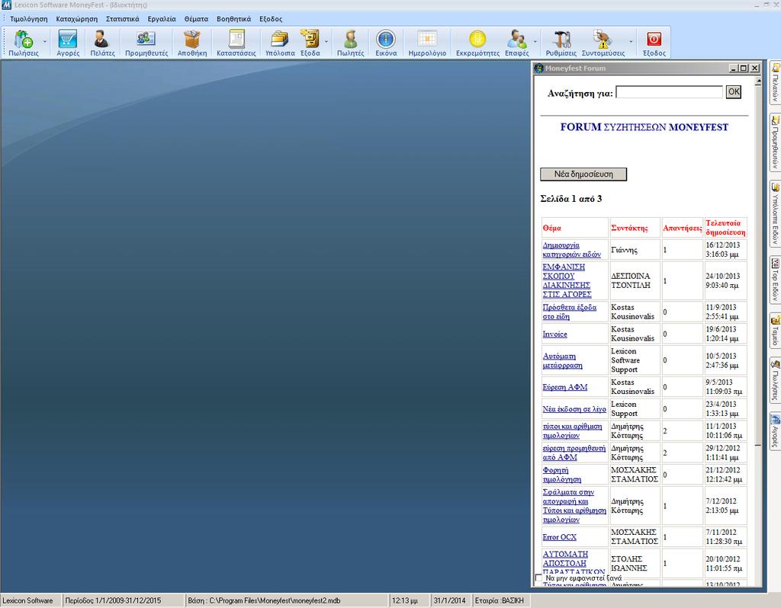
Task: Open the ΕΜΦΑΝΙΣΗ ΣΚΟΠΟΥ ΔΙΑΚΙΝΗΣΗΣ topic link
Action: coord(567,280)
